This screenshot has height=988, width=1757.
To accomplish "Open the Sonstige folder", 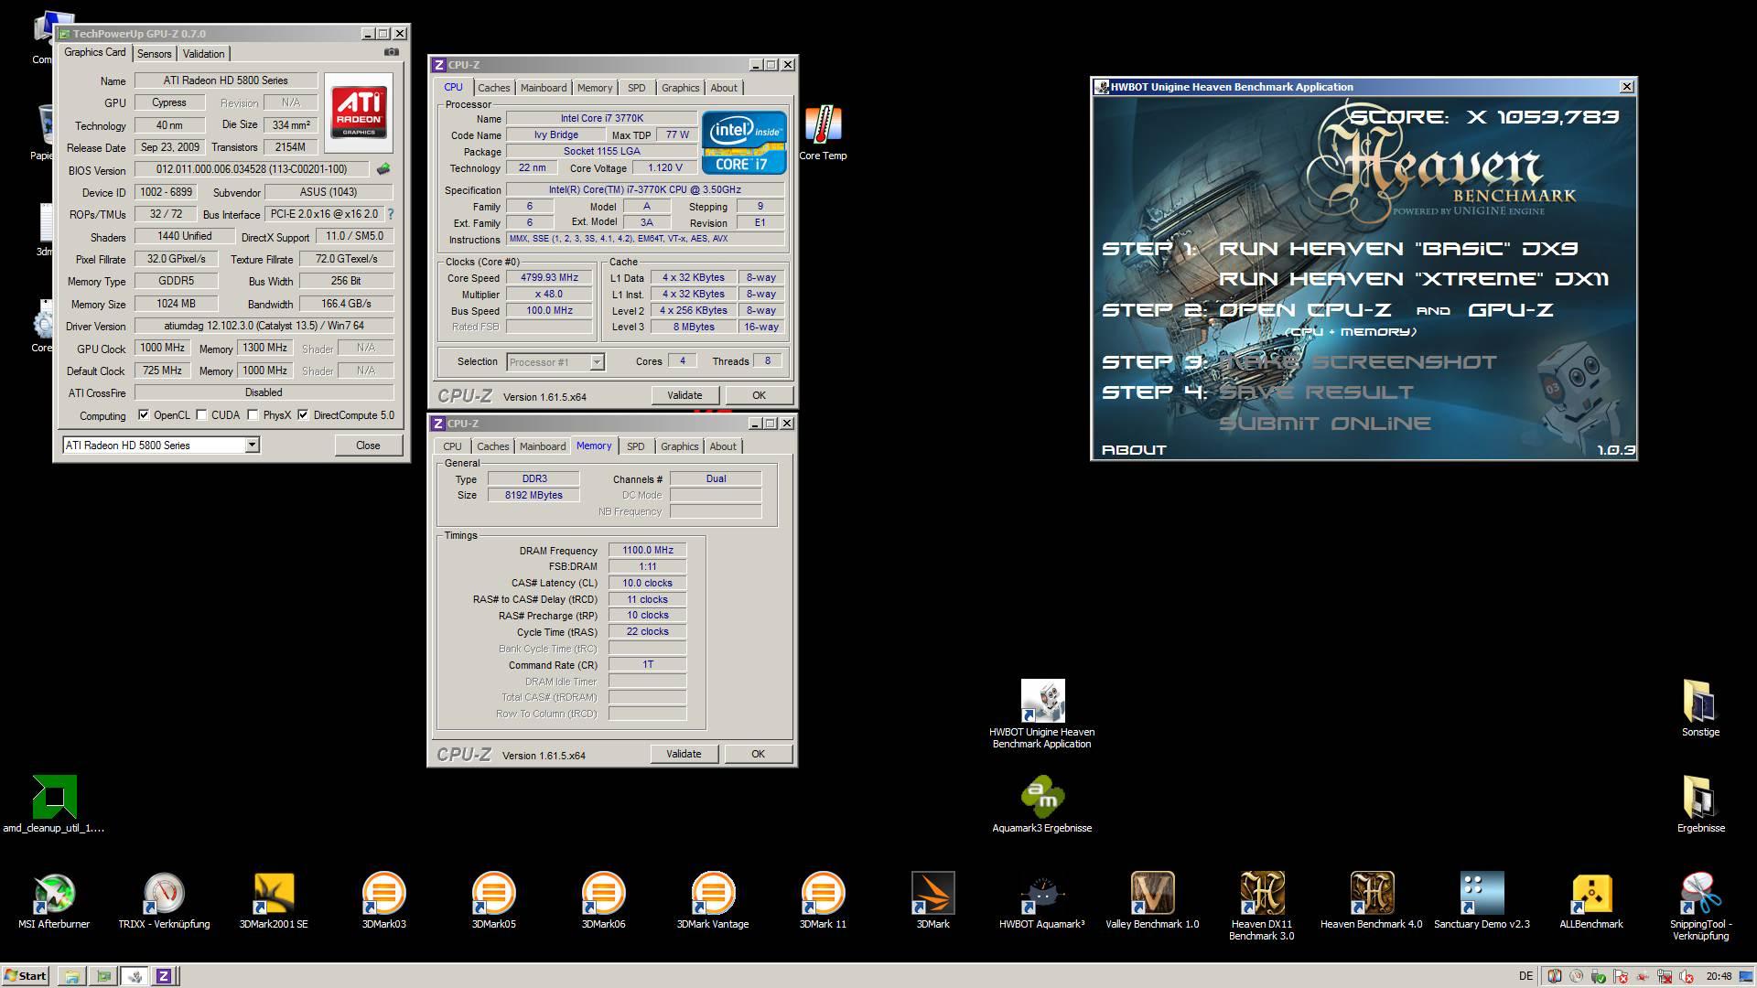I will click(1700, 708).
